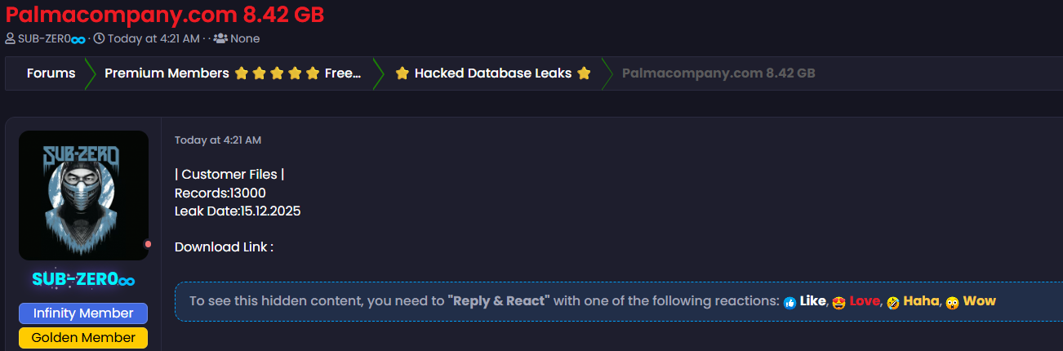Viewport: 1063px width, 351px height.
Task: Open the SUB-ZERO avatar thumbnail
Action: (x=83, y=196)
